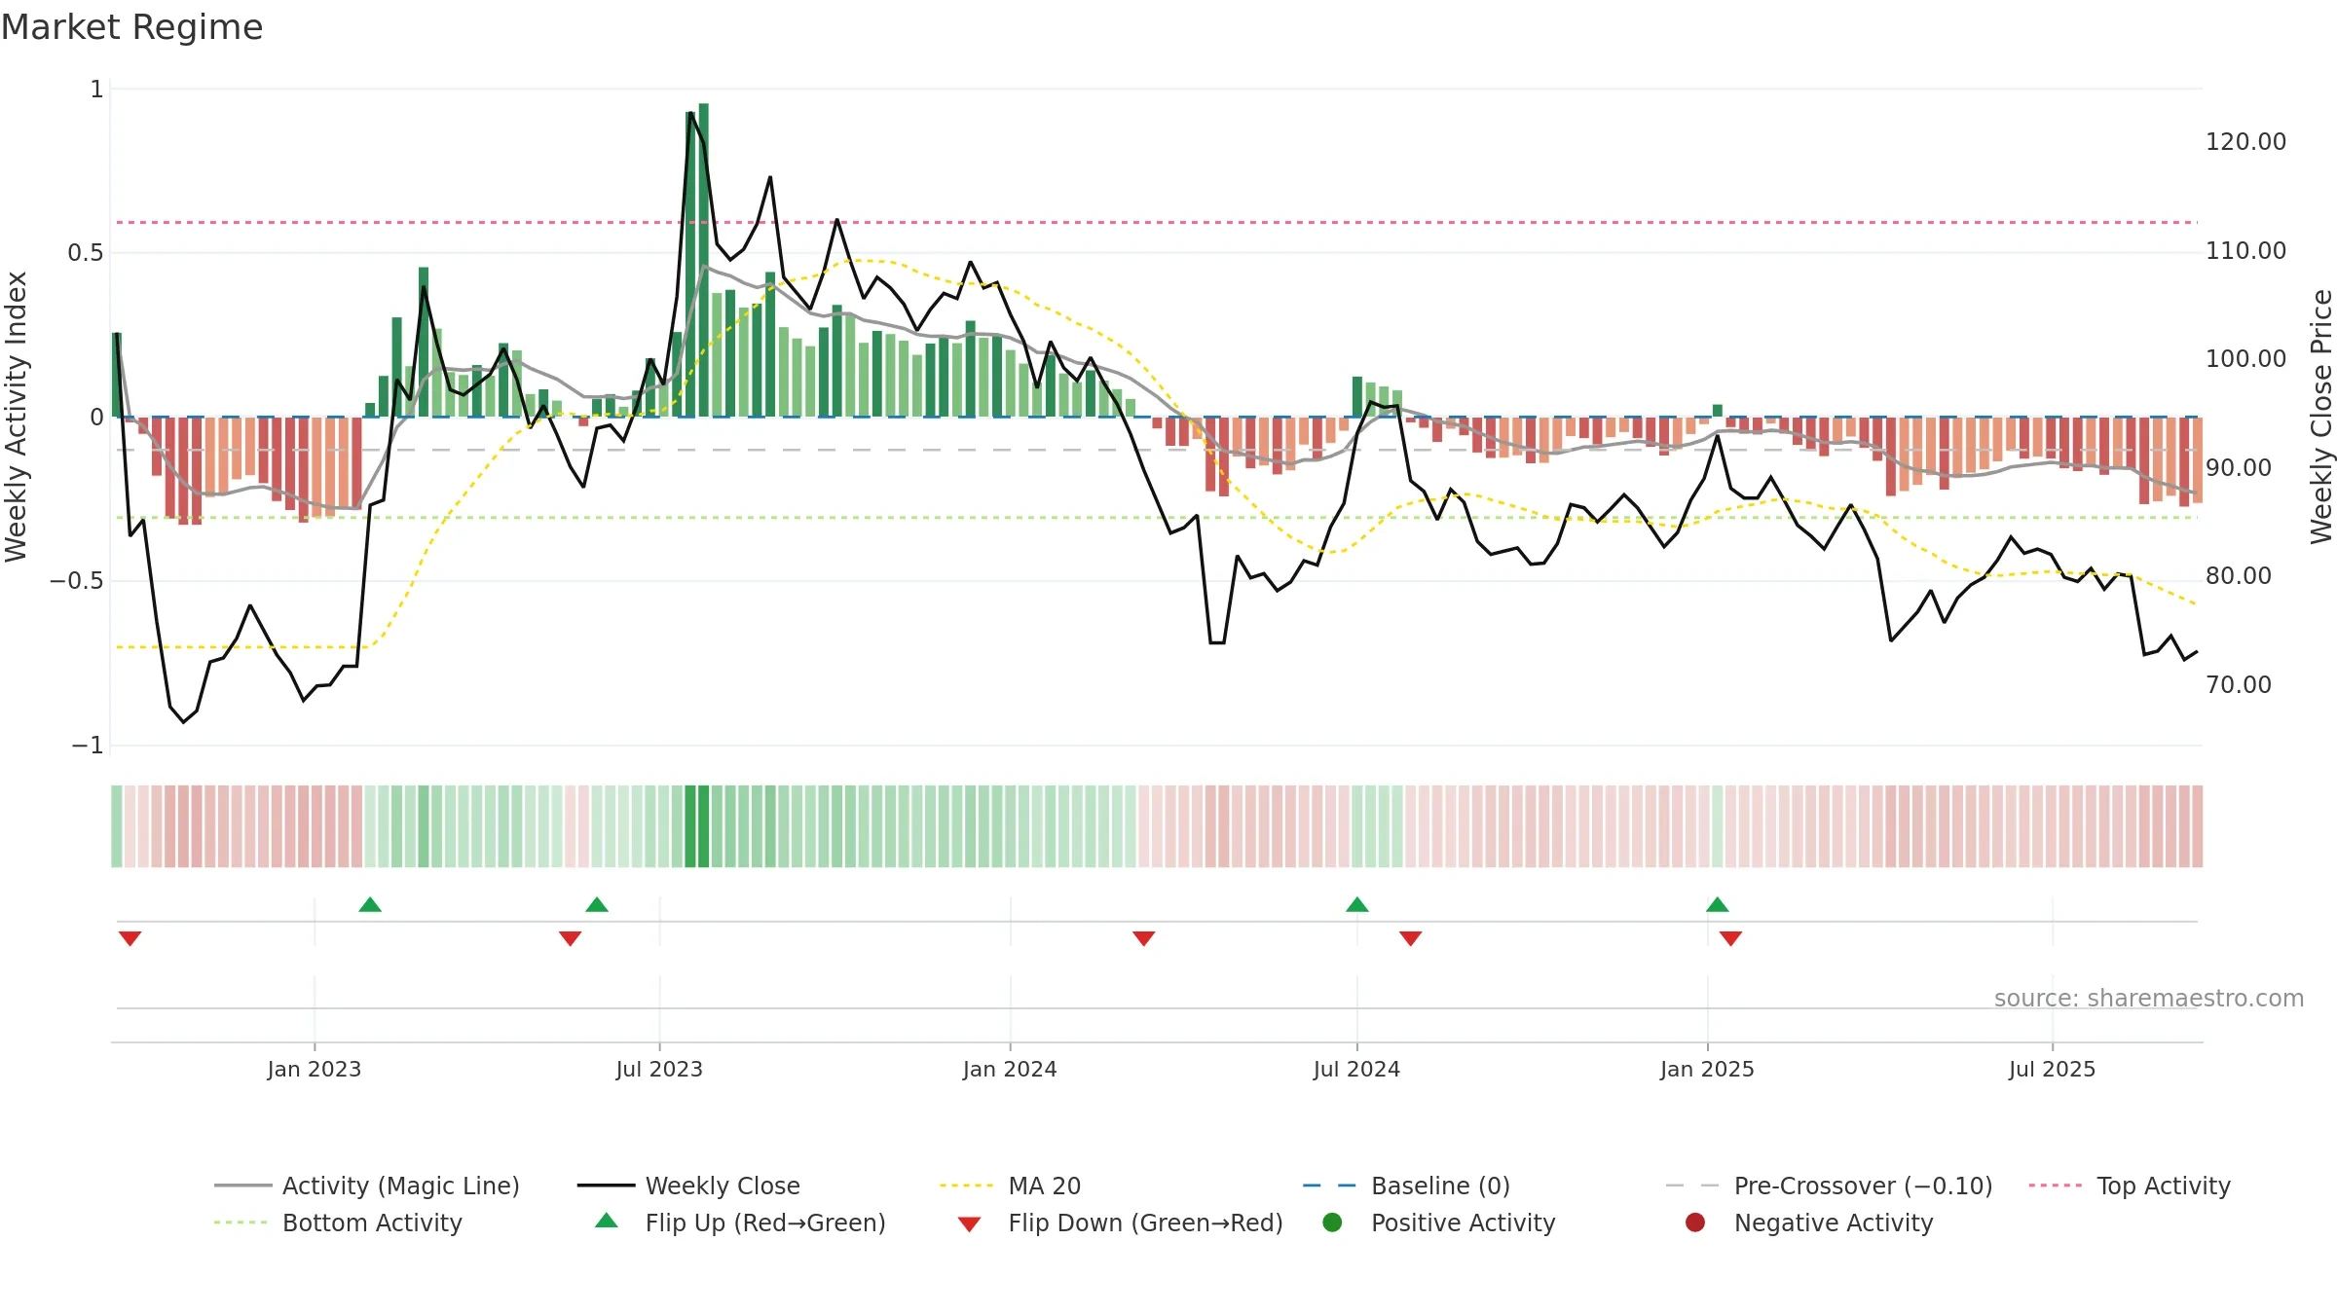Image resolution: width=2337 pixels, height=1314 pixels.
Task: Click the −1 activity axis label
Action: [x=87, y=746]
